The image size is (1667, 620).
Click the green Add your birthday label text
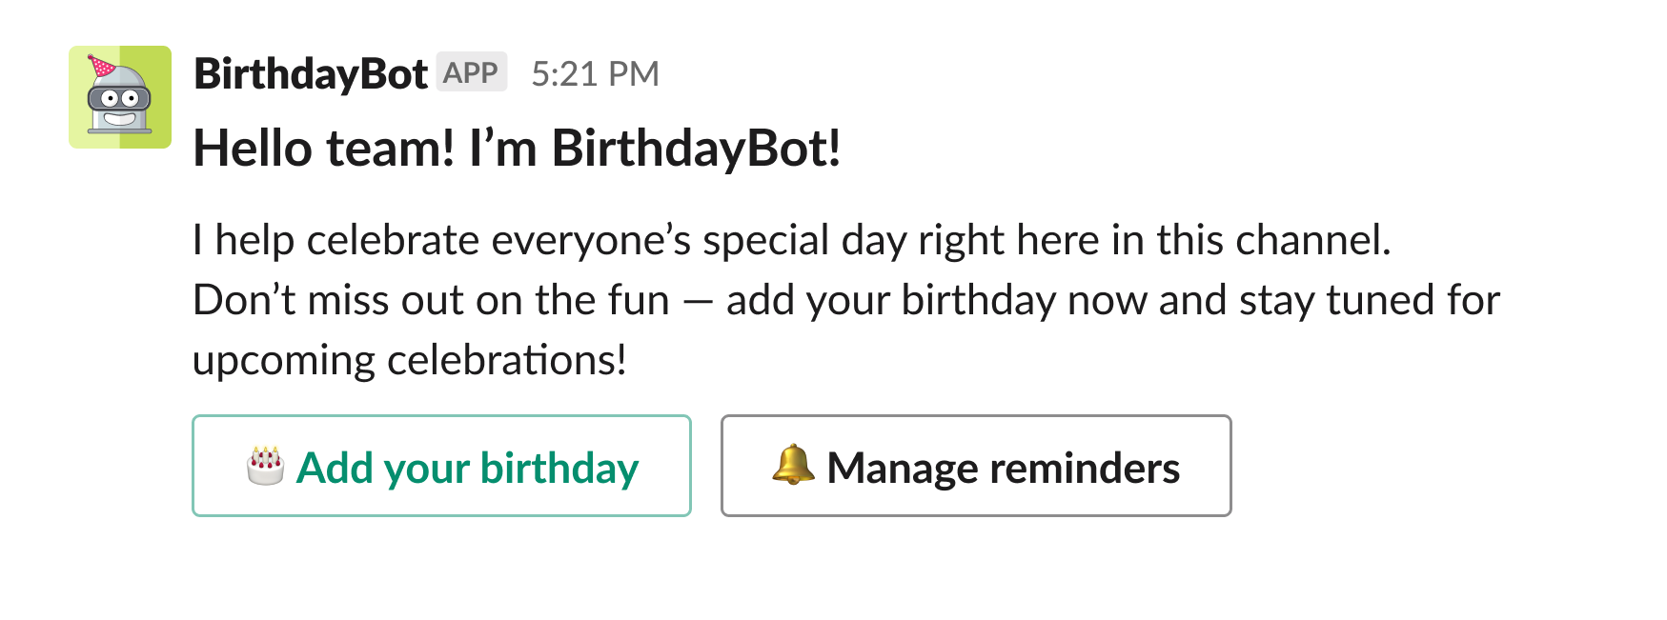pyautogui.click(x=468, y=467)
